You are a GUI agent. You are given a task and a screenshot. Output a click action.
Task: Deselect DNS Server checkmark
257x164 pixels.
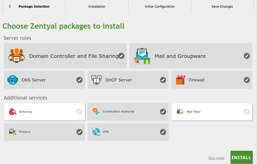(x=79, y=80)
